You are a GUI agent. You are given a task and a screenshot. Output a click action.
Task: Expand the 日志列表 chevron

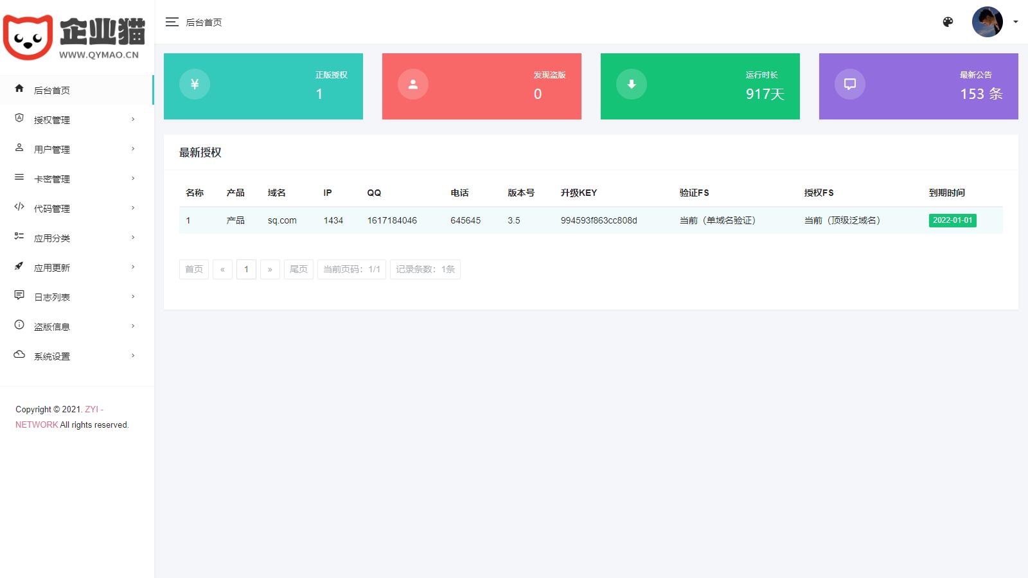(x=133, y=297)
